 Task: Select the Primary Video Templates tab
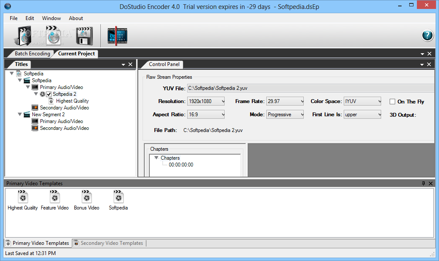[x=38, y=243]
